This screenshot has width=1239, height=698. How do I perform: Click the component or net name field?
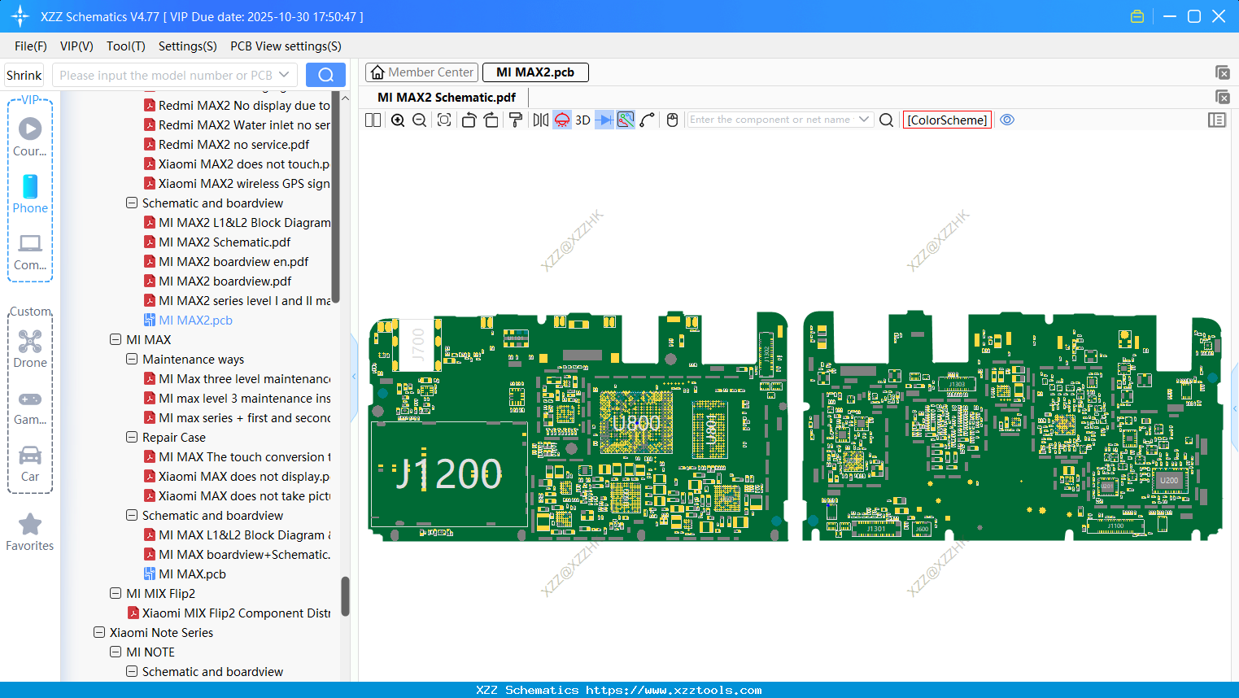click(769, 120)
